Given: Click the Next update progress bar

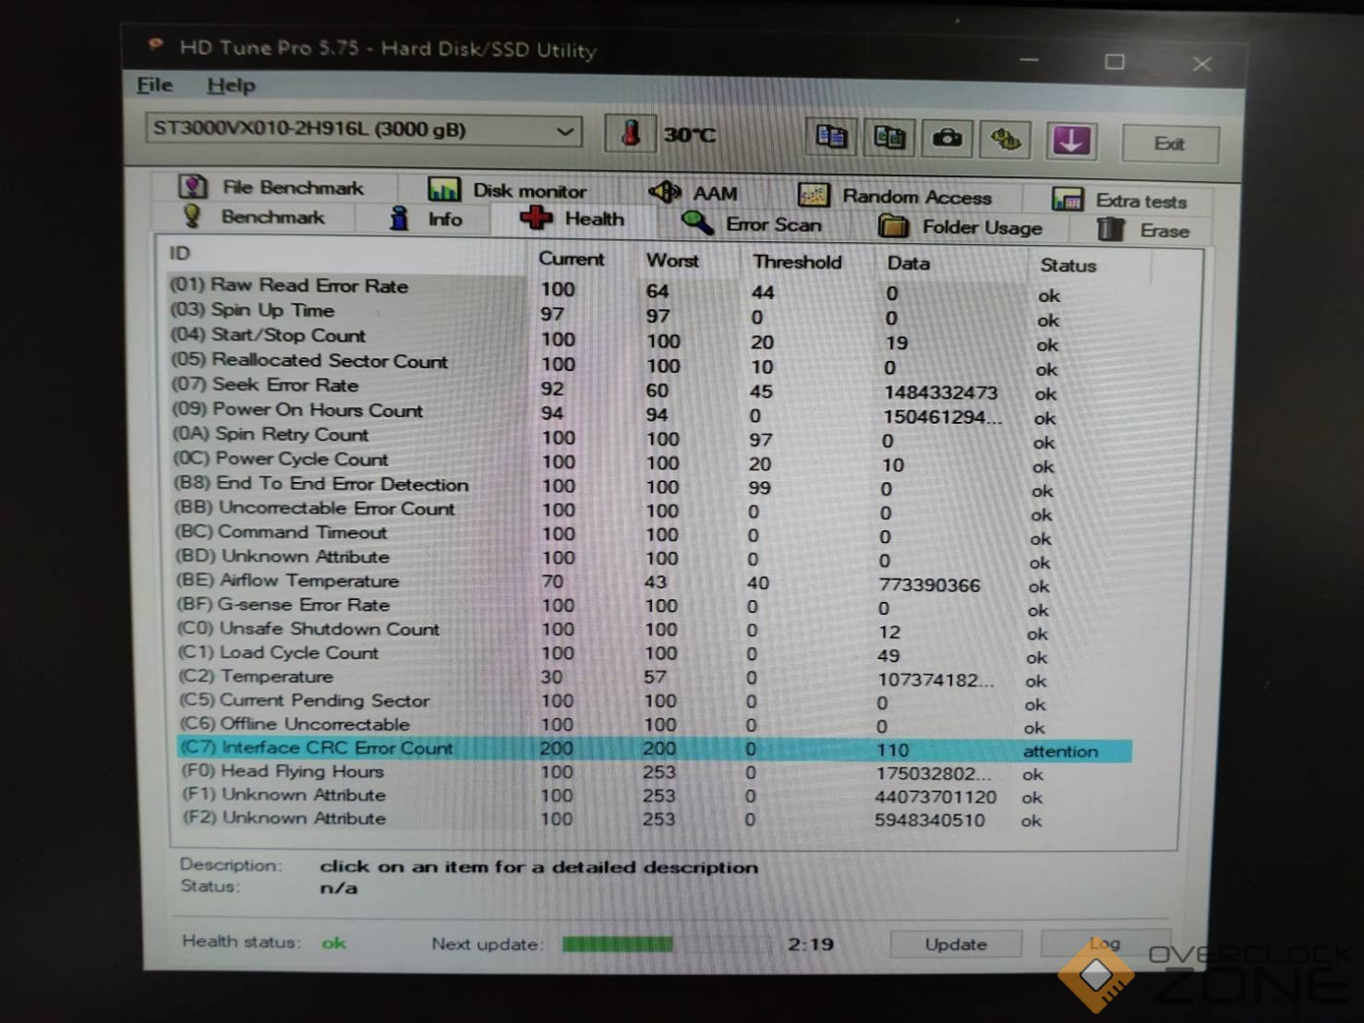Looking at the screenshot, I should [666, 944].
